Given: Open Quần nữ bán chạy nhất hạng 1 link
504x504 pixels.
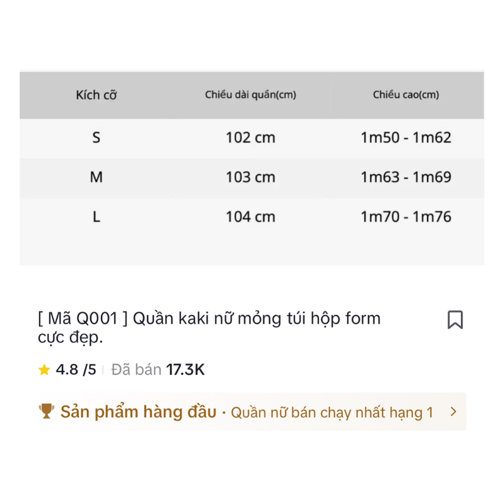Looking at the screenshot, I should coord(332,413).
